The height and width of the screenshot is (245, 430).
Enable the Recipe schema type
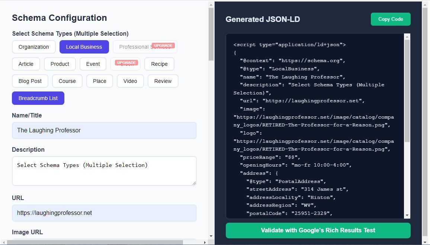[159, 64]
